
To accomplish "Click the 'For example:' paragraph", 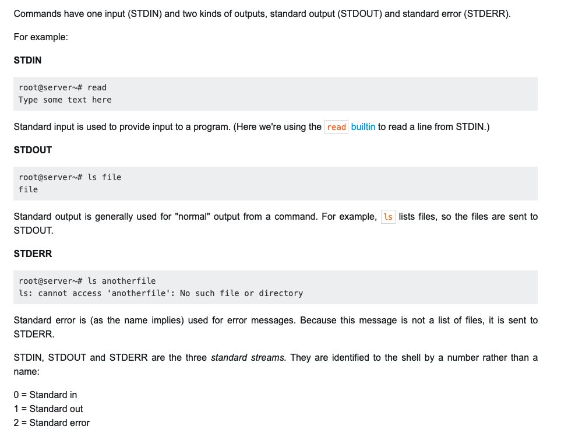I will [x=41, y=37].
